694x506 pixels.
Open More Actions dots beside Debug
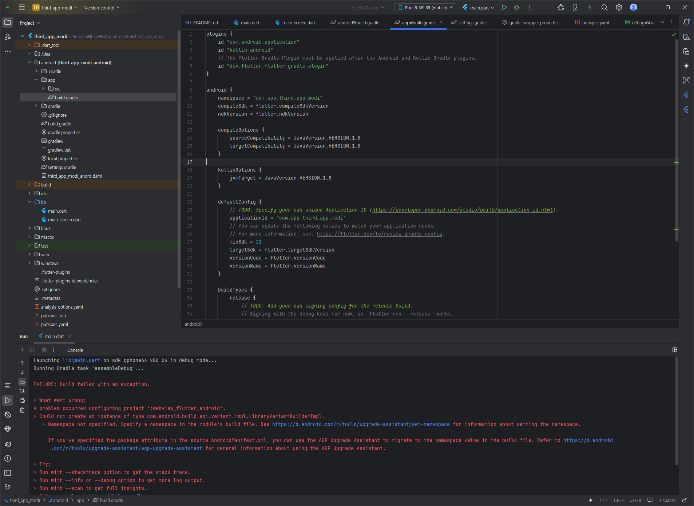click(529, 7)
